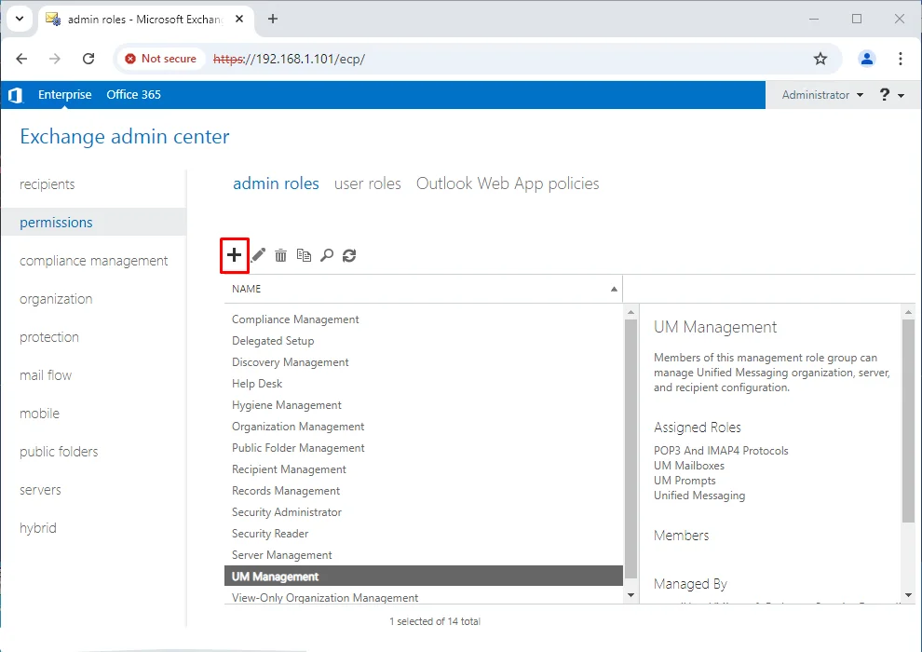Click the POP3 And IMAP4 Protocols role

pos(721,450)
